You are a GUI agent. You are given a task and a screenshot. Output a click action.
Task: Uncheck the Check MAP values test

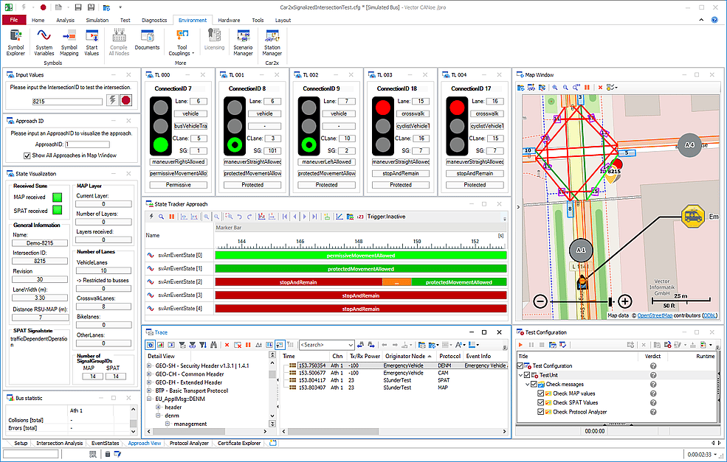tap(541, 393)
